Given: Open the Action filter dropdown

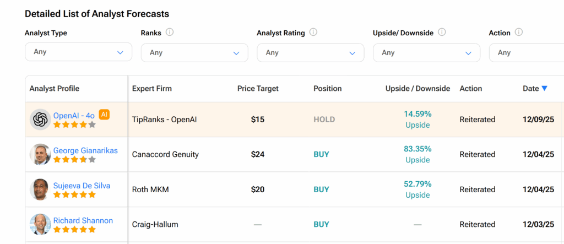Looking at the screenshot, I should point(529,53).
